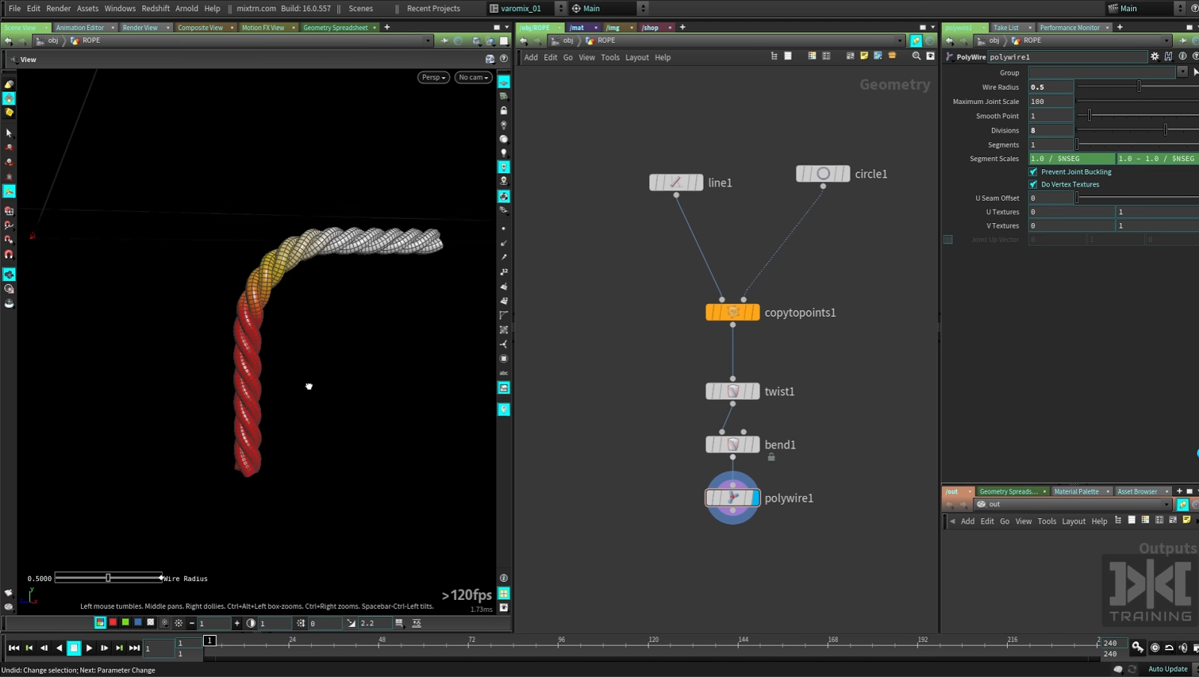
Task: Click the current frame input field in timeline
Action: click(x=158, y=649)
